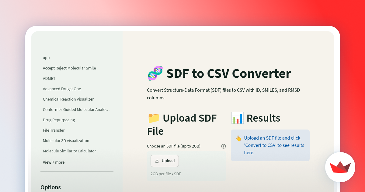Image resolution: width=365 pixels, height=192 pixels.
Task: Open the app page in sidebar
Action: coord(46,58)
